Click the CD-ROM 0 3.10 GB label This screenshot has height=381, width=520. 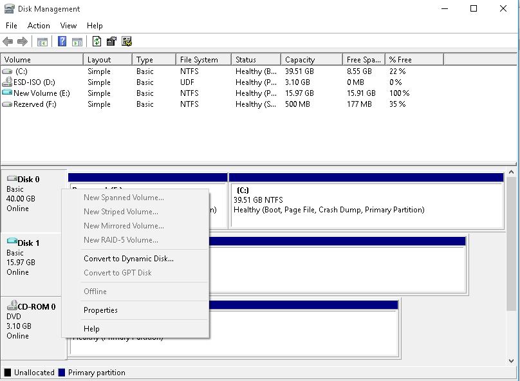pos(19,326)
